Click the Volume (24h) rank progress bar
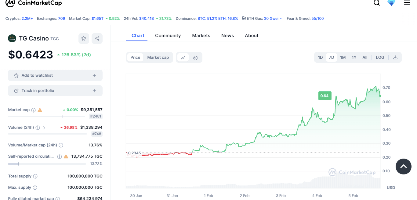The image size is (417, 200). point(47,134)
